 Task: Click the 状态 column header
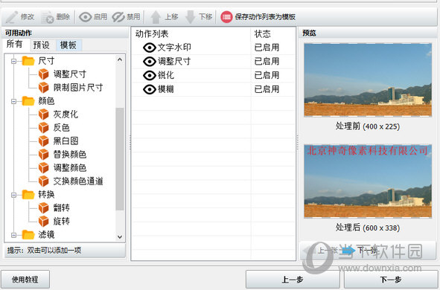tap(273, 34)
